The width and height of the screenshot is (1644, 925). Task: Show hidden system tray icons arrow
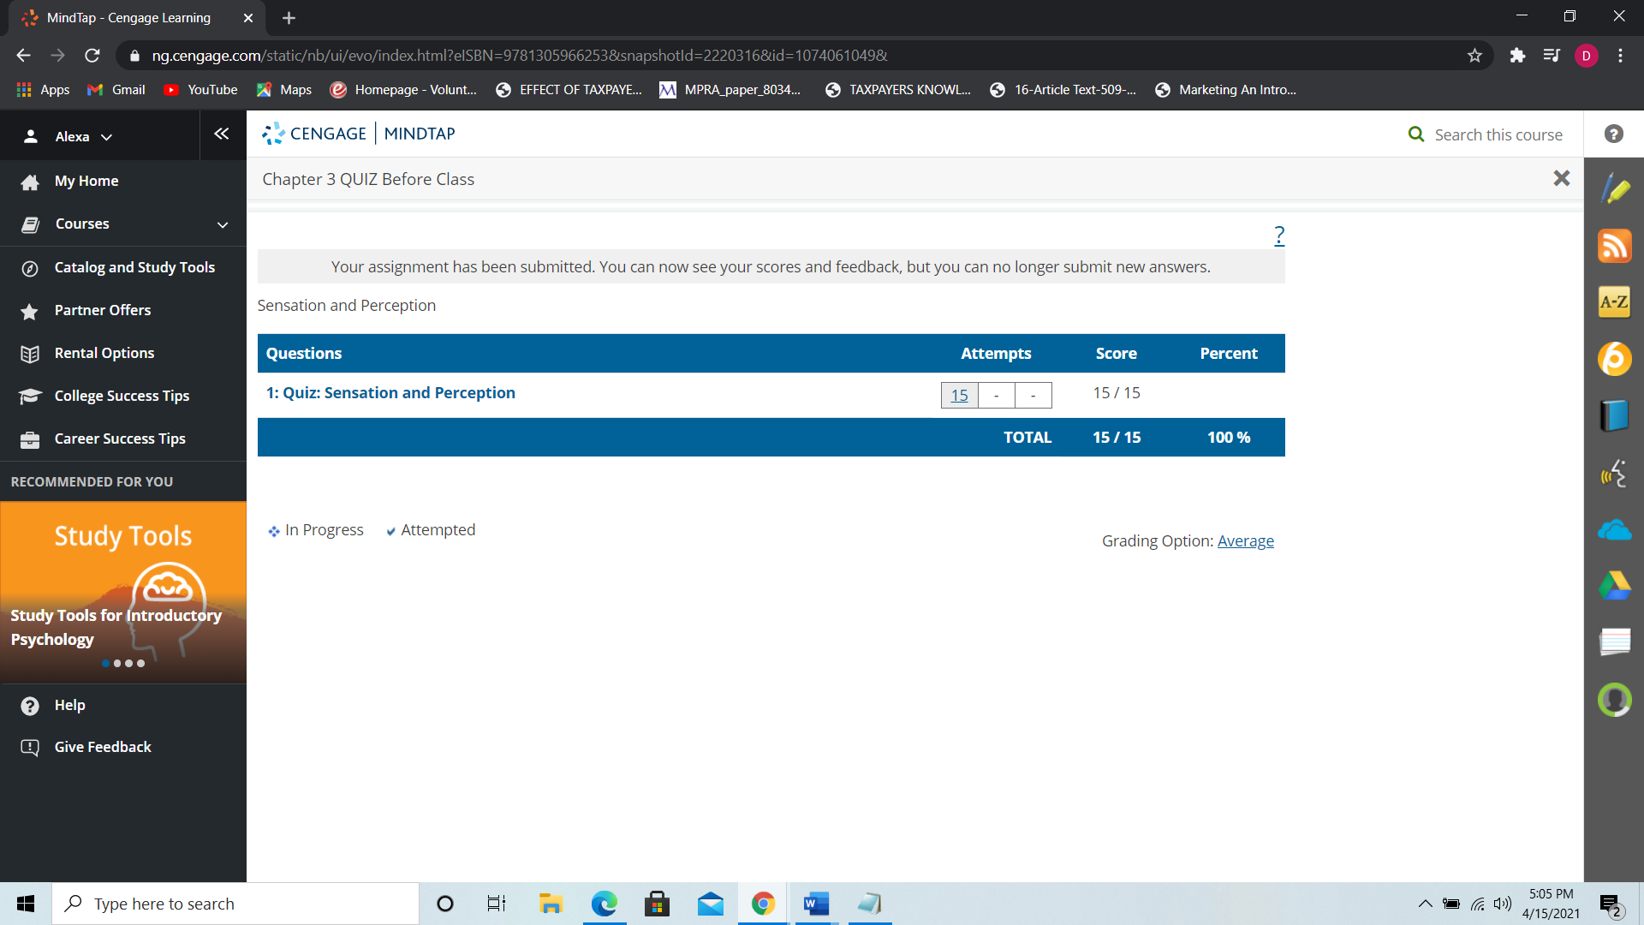(x=1425, y=904)
